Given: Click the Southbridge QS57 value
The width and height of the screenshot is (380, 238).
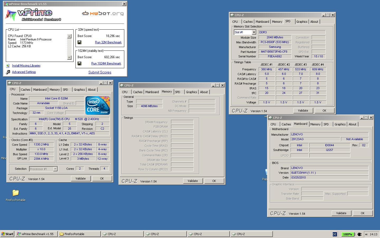Looking at the screenshot, I should tap(330, 150).
